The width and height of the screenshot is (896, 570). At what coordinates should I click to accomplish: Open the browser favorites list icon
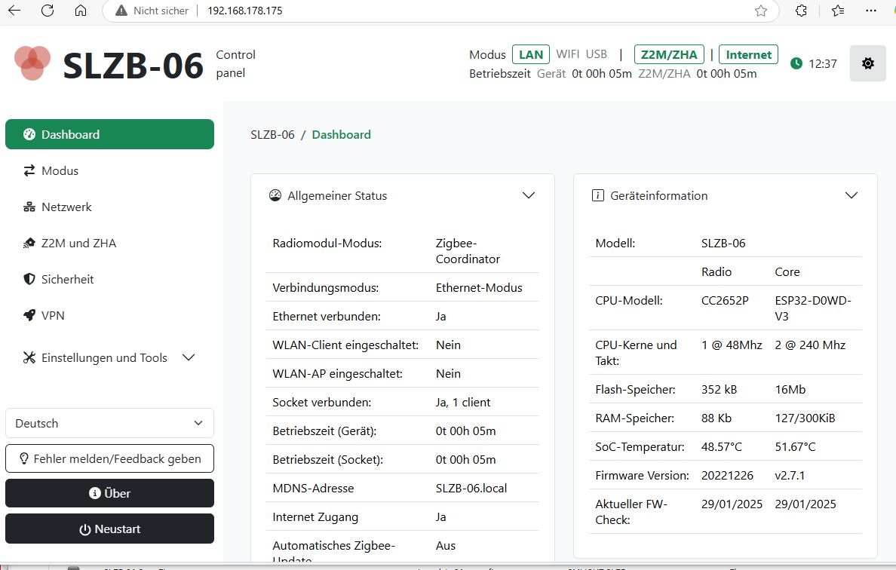(838, 11)
